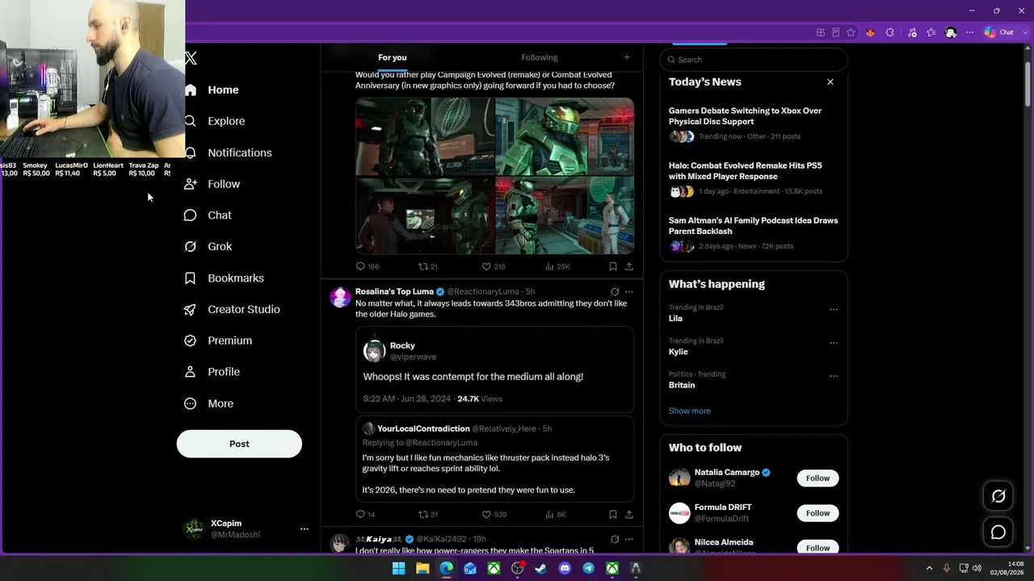Open Explore from the sidebar
The width and height of the screenshot is (1034, 581).
point(215,121)
